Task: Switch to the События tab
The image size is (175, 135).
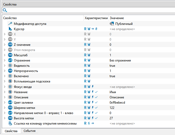Action: [29, 131]
